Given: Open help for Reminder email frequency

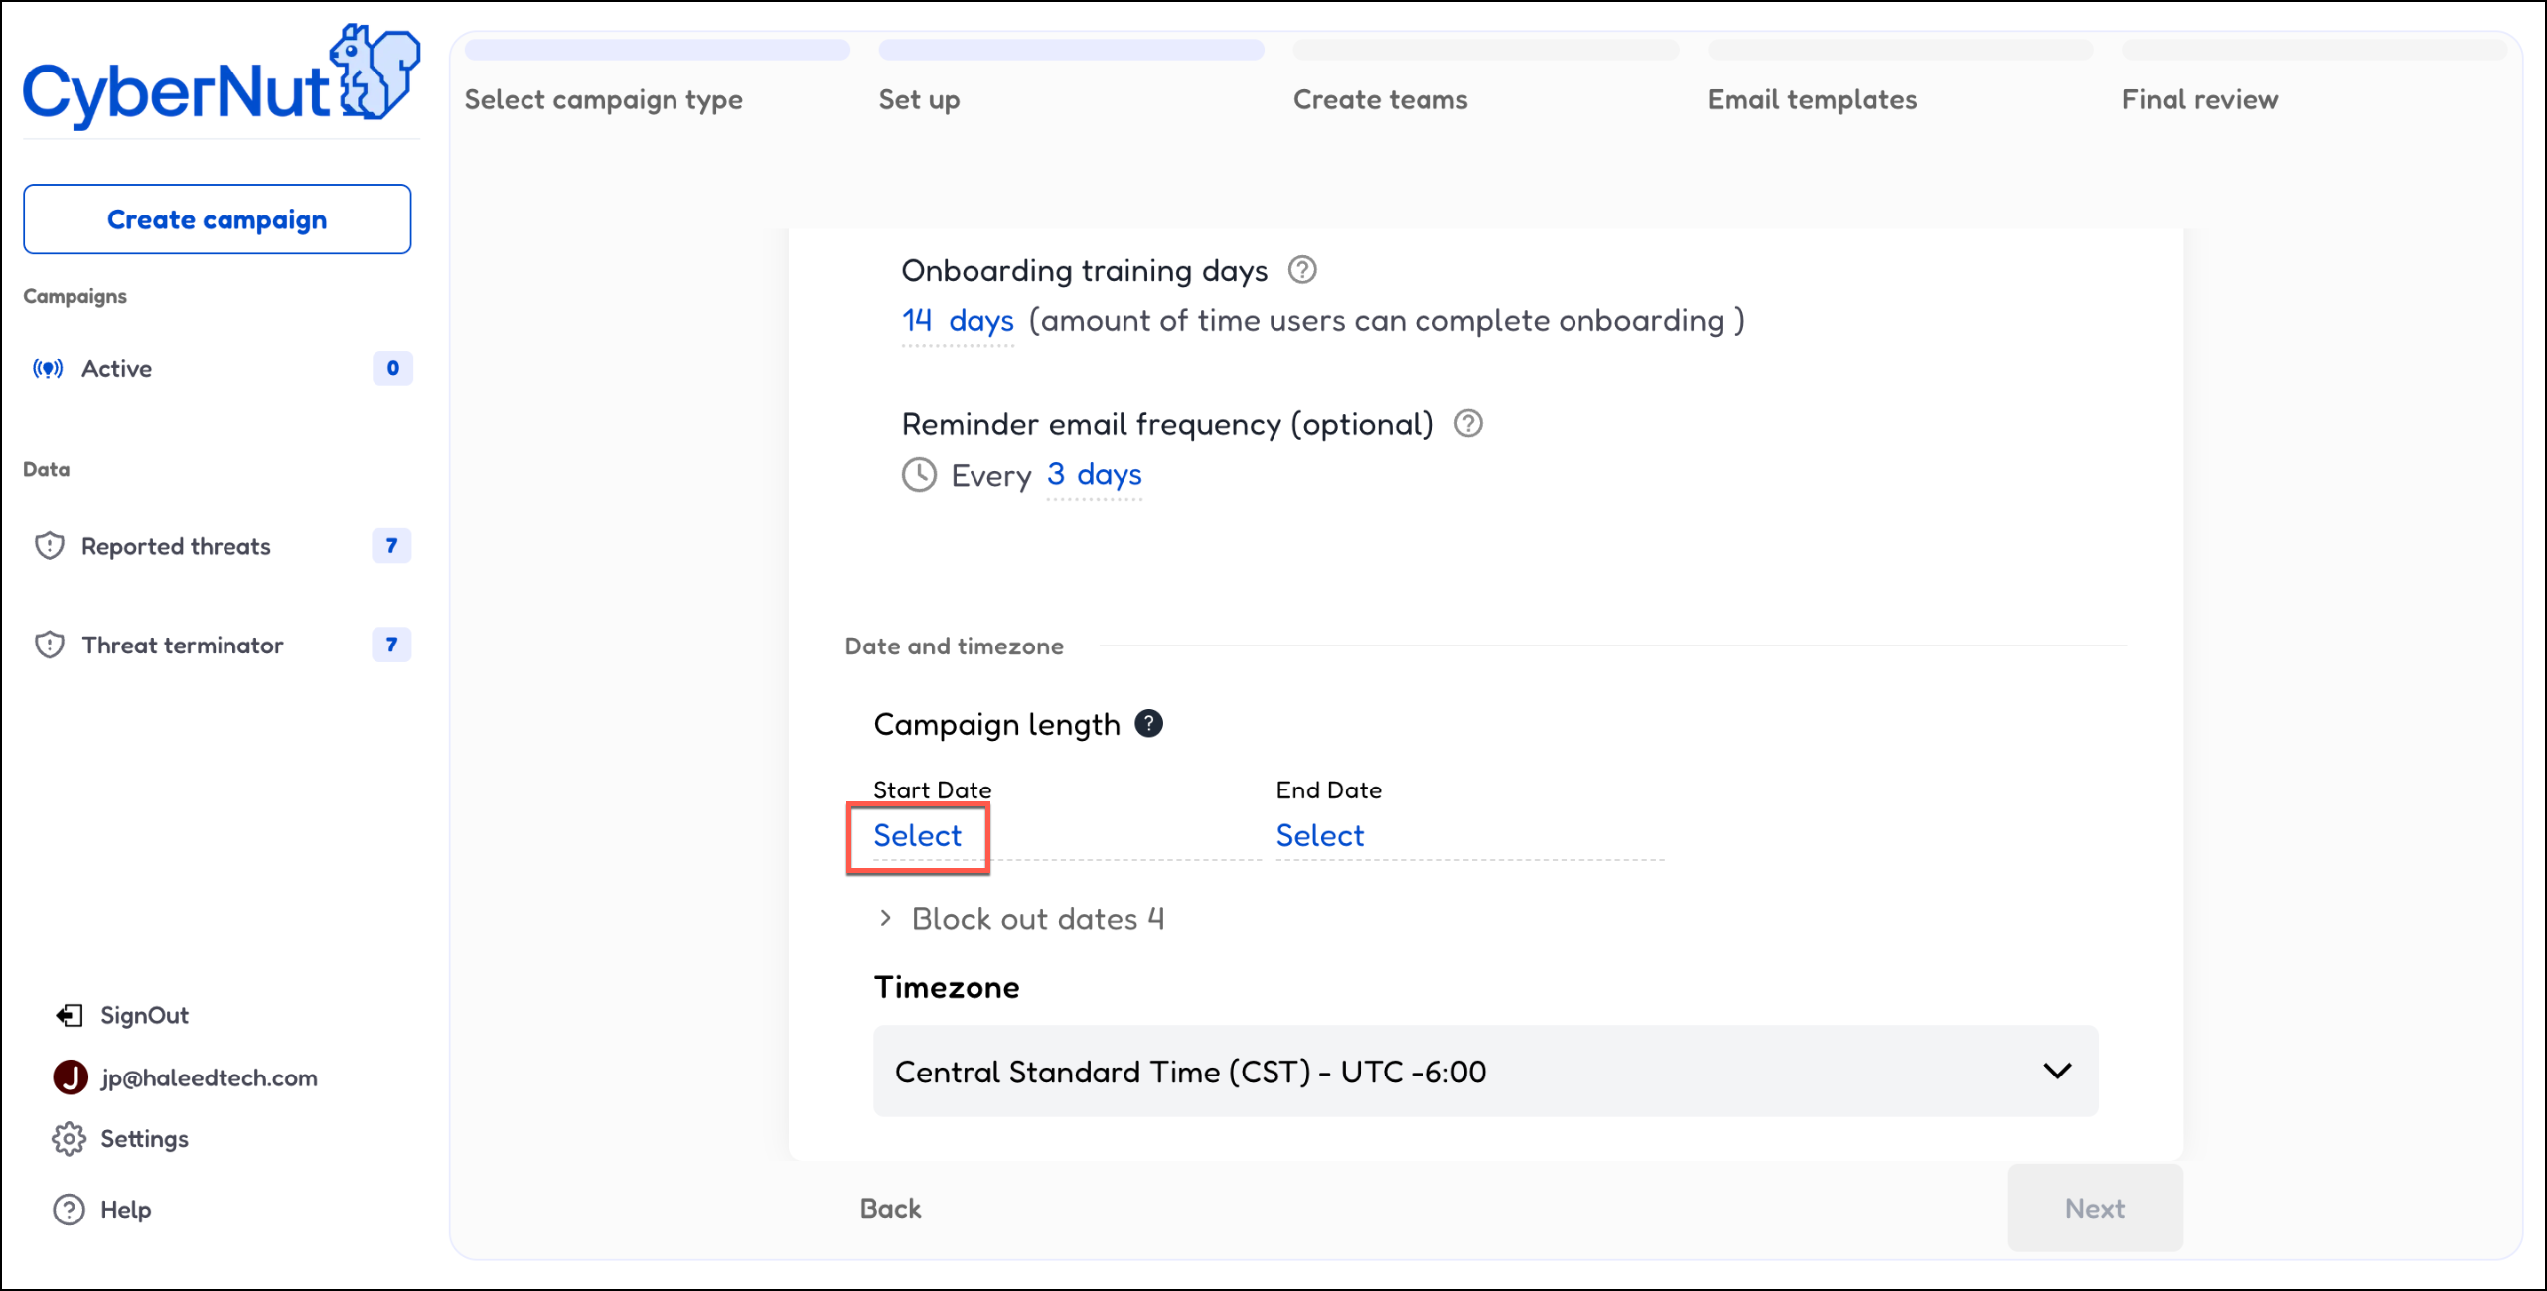Looking at the screenshot, I should click(x=1468, y=424).
